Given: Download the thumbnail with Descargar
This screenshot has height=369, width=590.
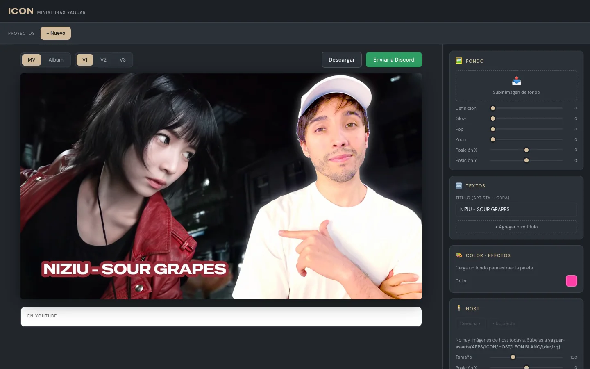Looking at the screenshot, I should tap(342, 60).
